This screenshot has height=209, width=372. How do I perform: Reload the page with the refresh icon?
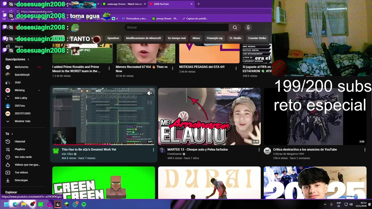point(11,12)
